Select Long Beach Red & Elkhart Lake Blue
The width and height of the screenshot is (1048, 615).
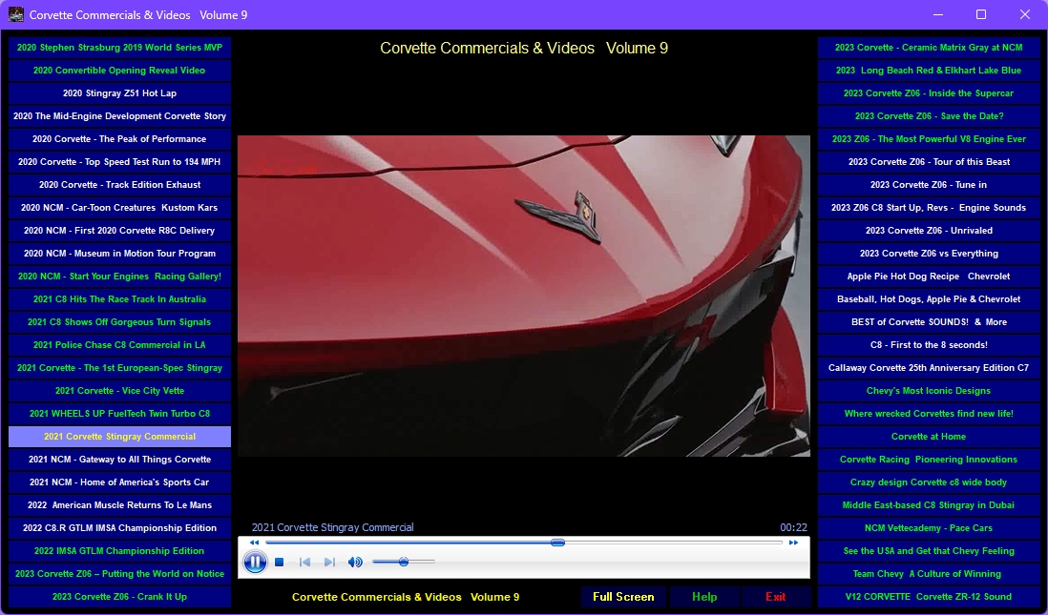pos(929,71)
